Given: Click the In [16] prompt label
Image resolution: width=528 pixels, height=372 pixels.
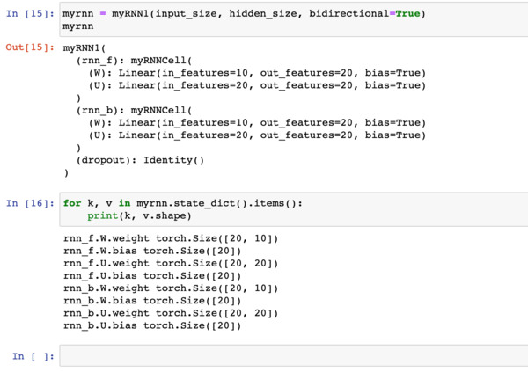Looking at the screenshot, I should 30,203.
